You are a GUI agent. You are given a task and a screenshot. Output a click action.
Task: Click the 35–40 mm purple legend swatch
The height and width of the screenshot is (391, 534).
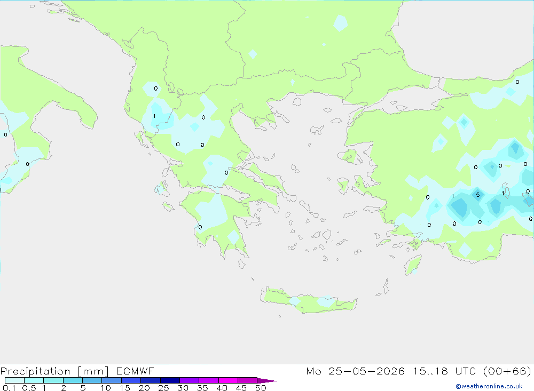[208, 380]
